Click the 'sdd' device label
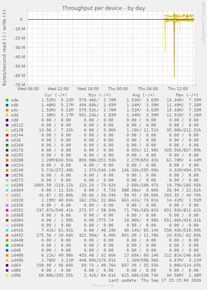 pos(15,115)
